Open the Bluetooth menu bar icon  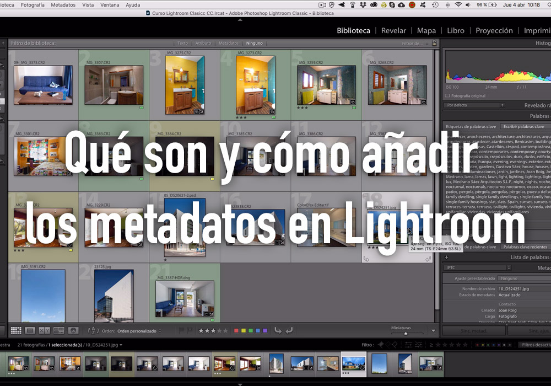447,5
